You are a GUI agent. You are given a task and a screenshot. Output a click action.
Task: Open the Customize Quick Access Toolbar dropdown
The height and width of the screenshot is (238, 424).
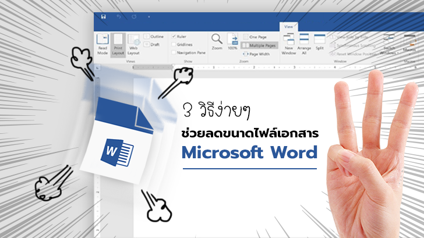(x=149, y=17)
